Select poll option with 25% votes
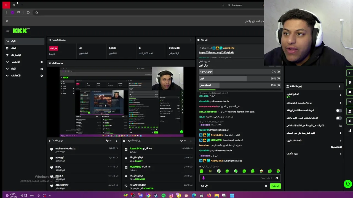Screen dimensions: 353x198 coord(240,85)
